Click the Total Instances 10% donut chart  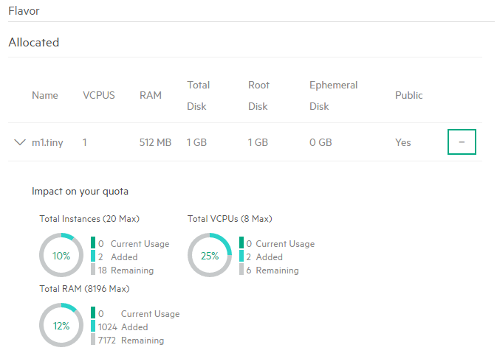[61, 255]
